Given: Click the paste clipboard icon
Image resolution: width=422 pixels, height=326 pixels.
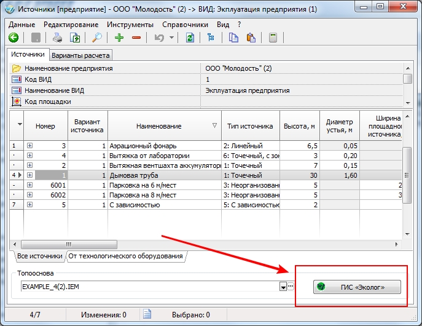Looking at the screenshot, I should (x=250, y=38).
